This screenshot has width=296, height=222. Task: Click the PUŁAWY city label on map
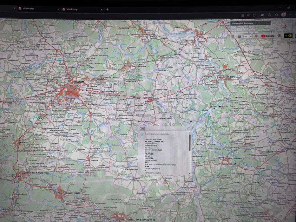(x=230, y=77)
